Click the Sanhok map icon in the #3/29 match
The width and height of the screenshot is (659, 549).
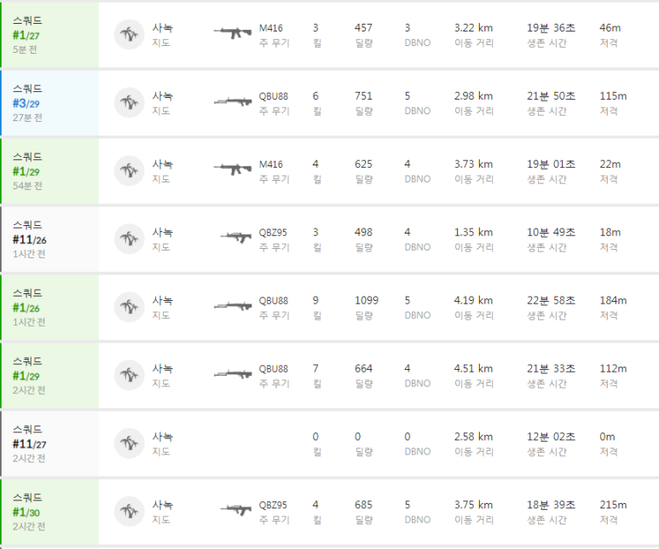click(130, 102)
